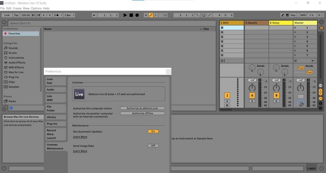Sort browser list by Name column
Viewport: 326px width, 173px height.
click(x=123, y=29)
